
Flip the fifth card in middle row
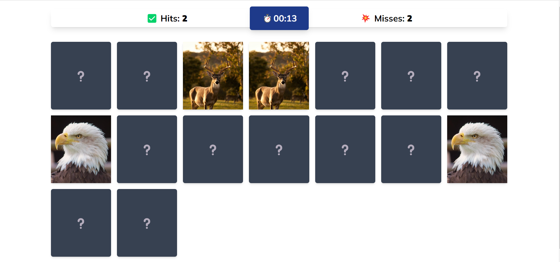pyautogui.click(x=345, y=149)
